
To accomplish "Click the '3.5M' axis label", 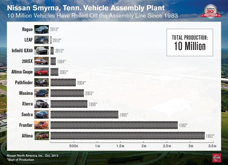I will click(x=212, y=146).
